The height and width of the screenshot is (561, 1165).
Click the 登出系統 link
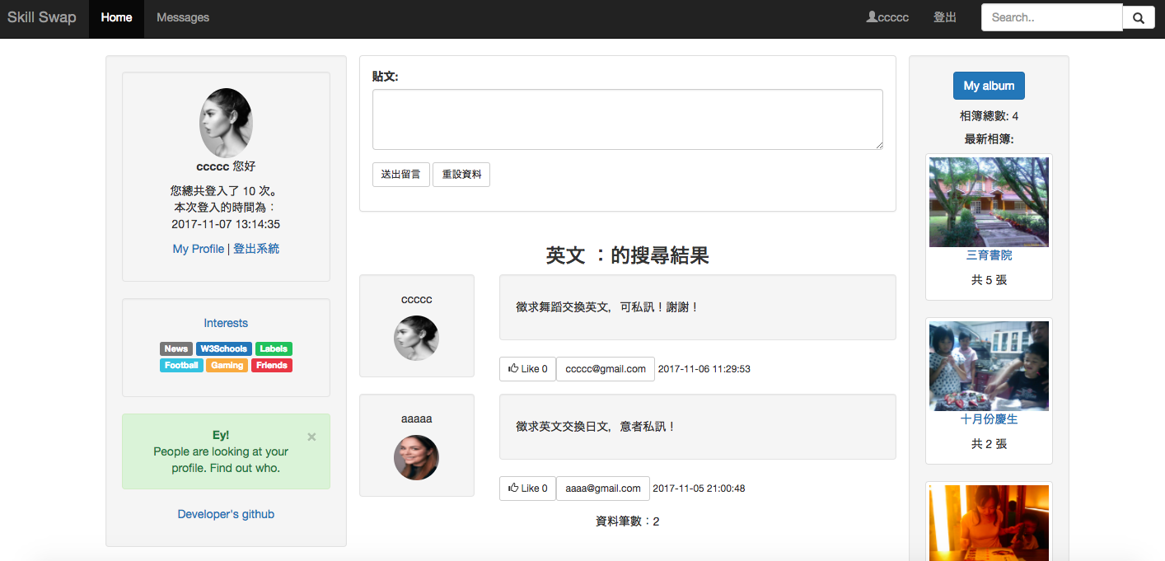256,249
